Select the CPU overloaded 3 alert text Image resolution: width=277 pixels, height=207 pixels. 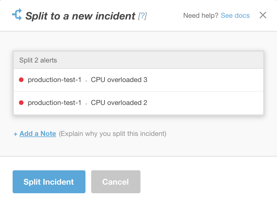tap(119, 80)
